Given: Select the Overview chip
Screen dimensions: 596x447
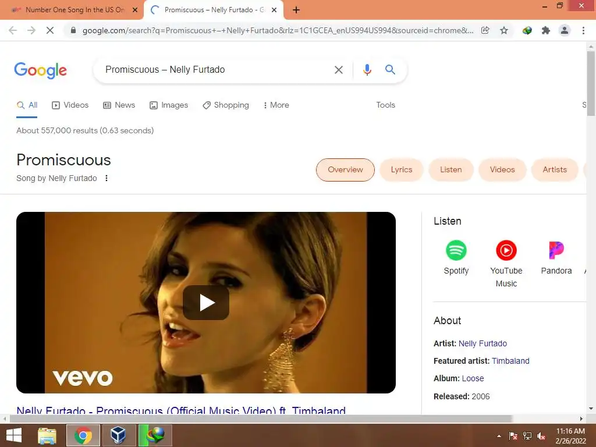Looking at the screenshot, I should click(x=345, y=170).
